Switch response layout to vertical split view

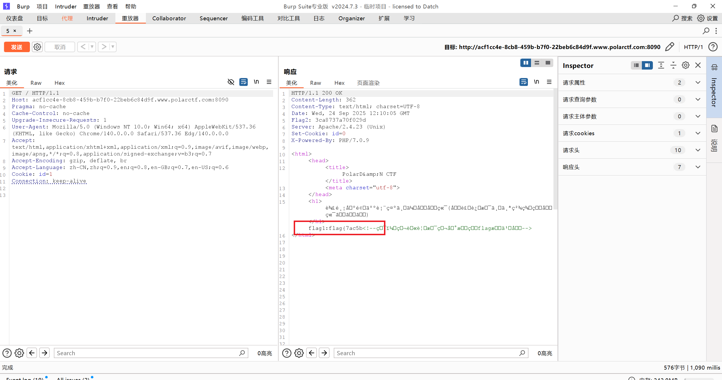[x=537, y=63]
